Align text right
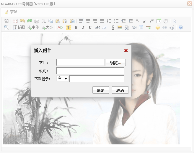Screen dimensions: 194x153 coord(95,21)
